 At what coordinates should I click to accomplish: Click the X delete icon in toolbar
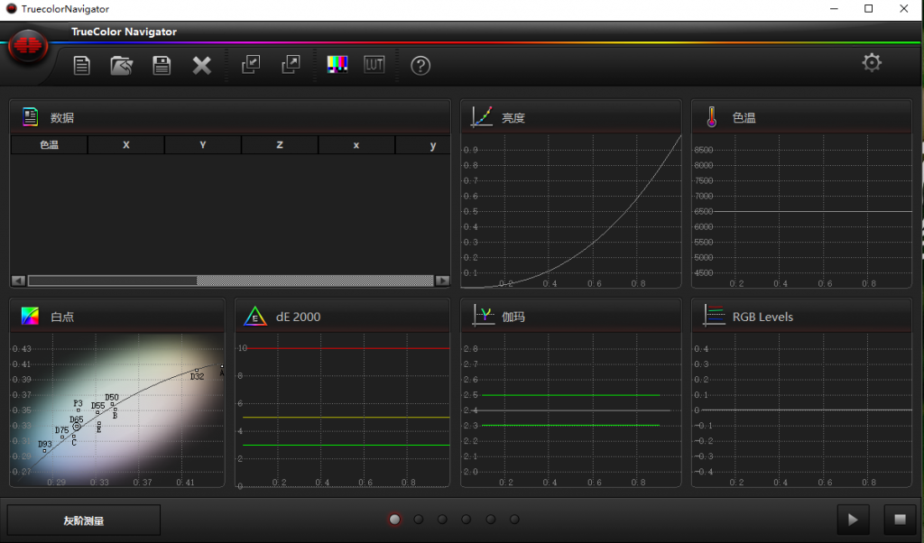(x=202, y=65)
